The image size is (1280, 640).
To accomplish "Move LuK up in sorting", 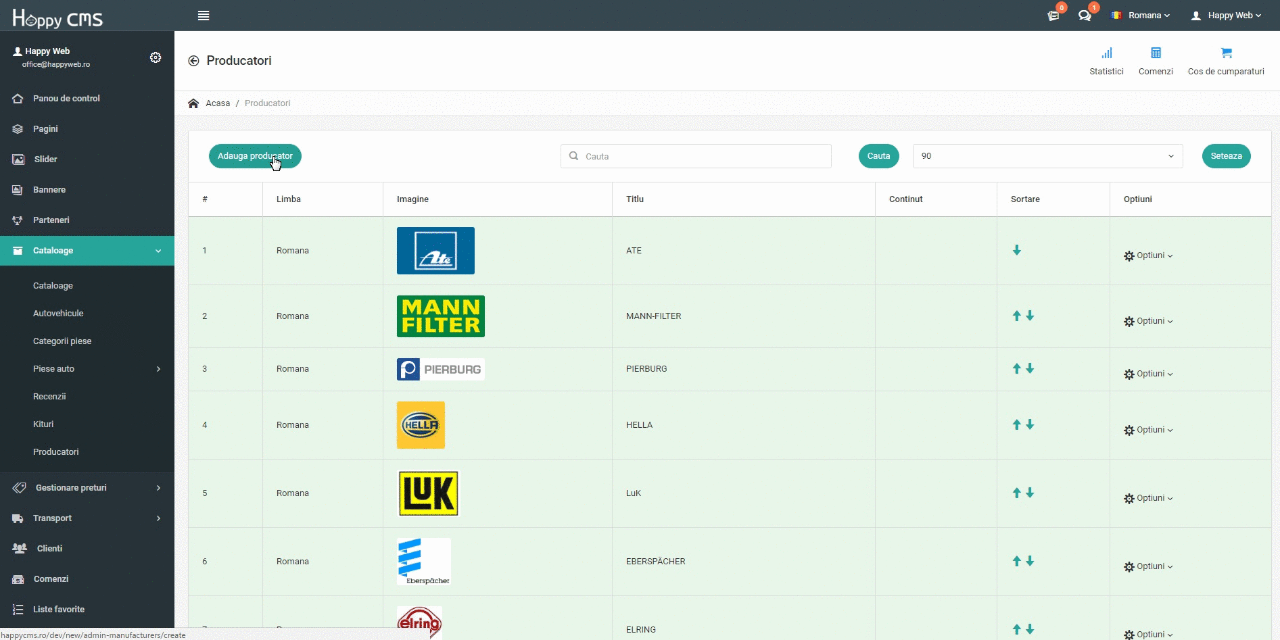I will [x=1016, y=493].
